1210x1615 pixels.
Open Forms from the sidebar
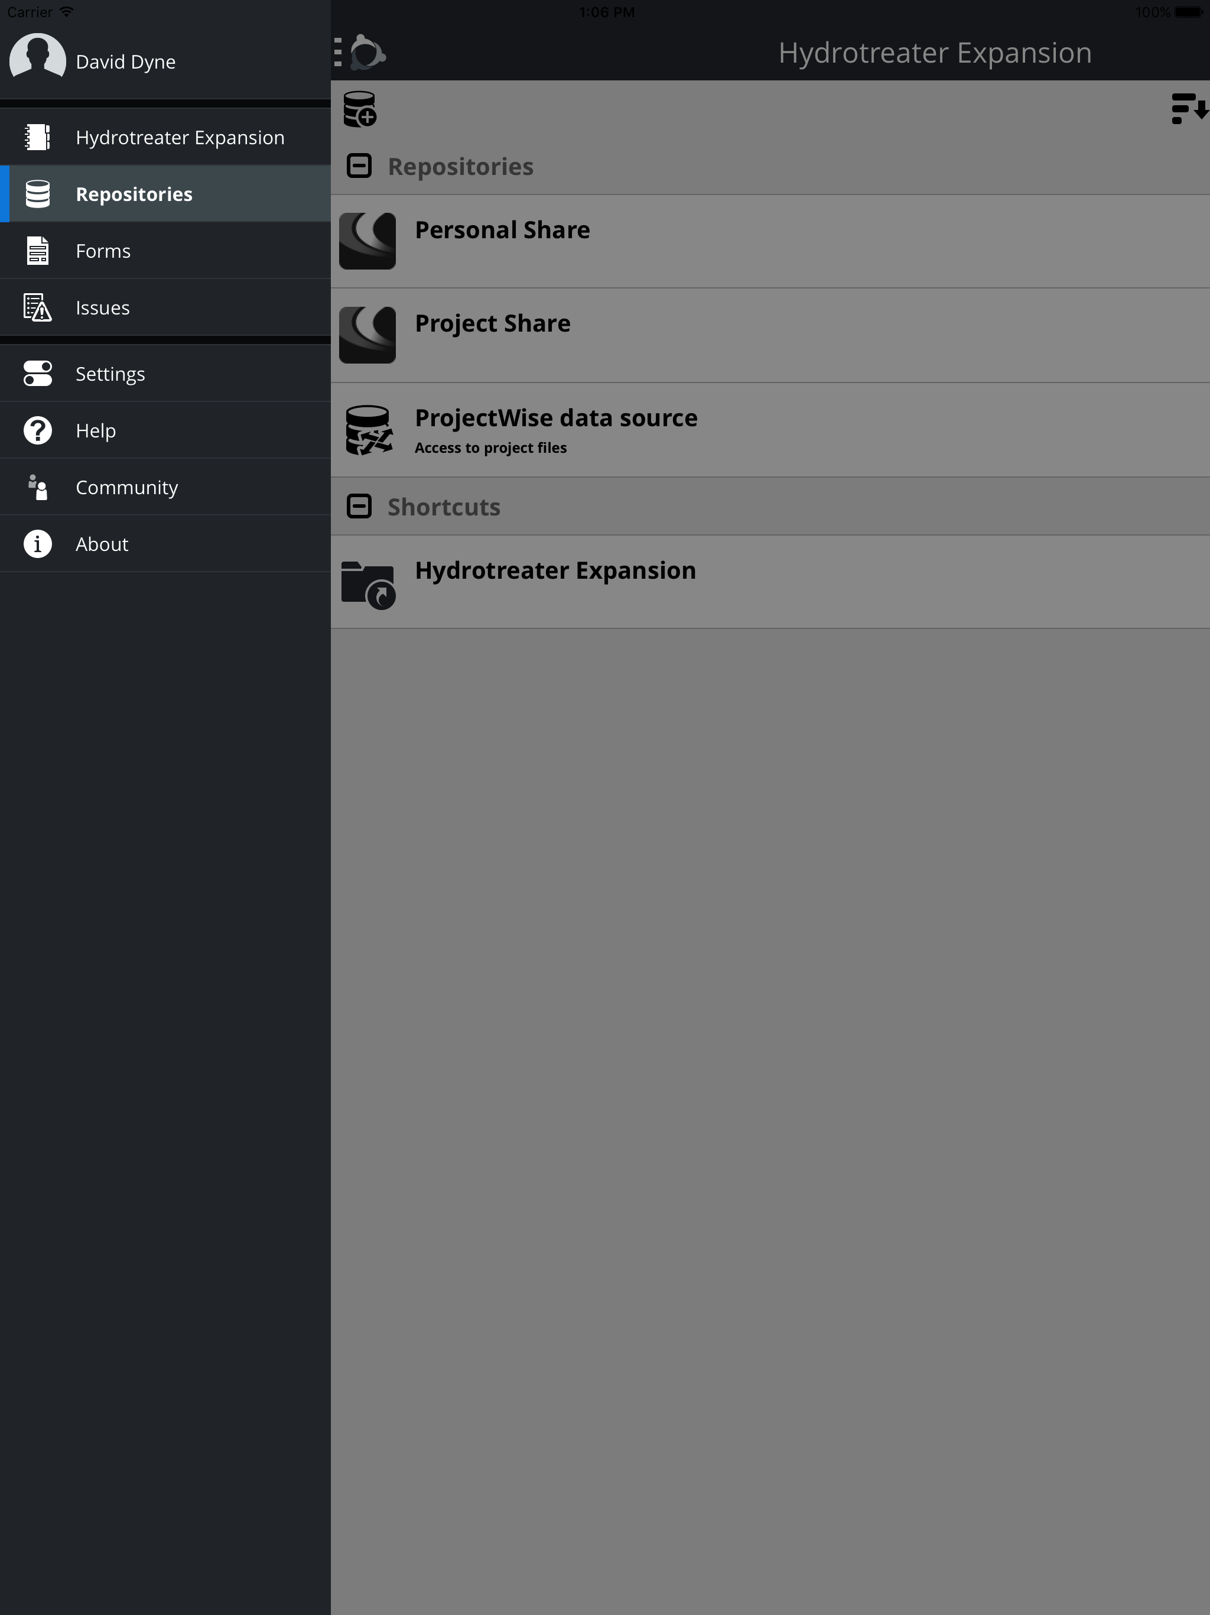165,251
